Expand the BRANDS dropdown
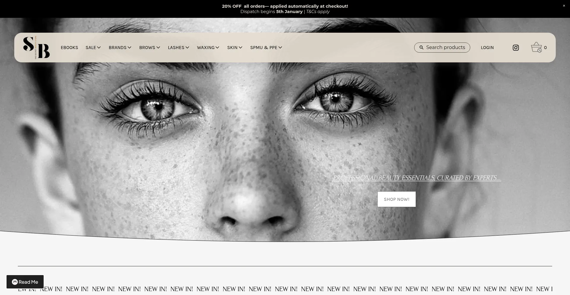The width and height of the screenshot is (570, 295). coord(120,48)
